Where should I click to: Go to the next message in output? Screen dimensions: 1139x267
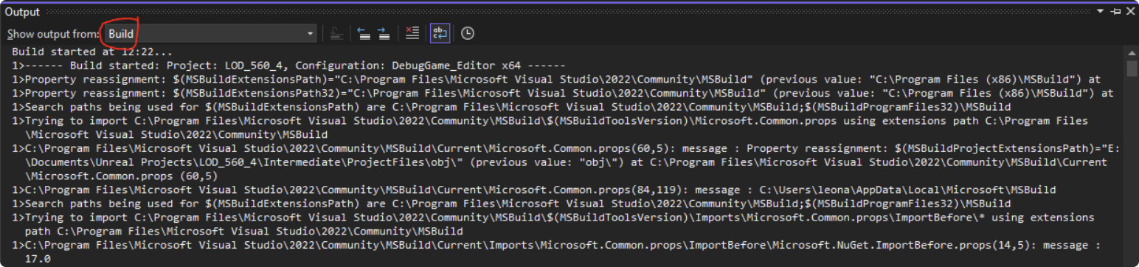point(384,33)
